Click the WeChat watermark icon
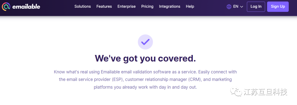The width and height of the screenshot is (297, 105). tap(236, 92)
